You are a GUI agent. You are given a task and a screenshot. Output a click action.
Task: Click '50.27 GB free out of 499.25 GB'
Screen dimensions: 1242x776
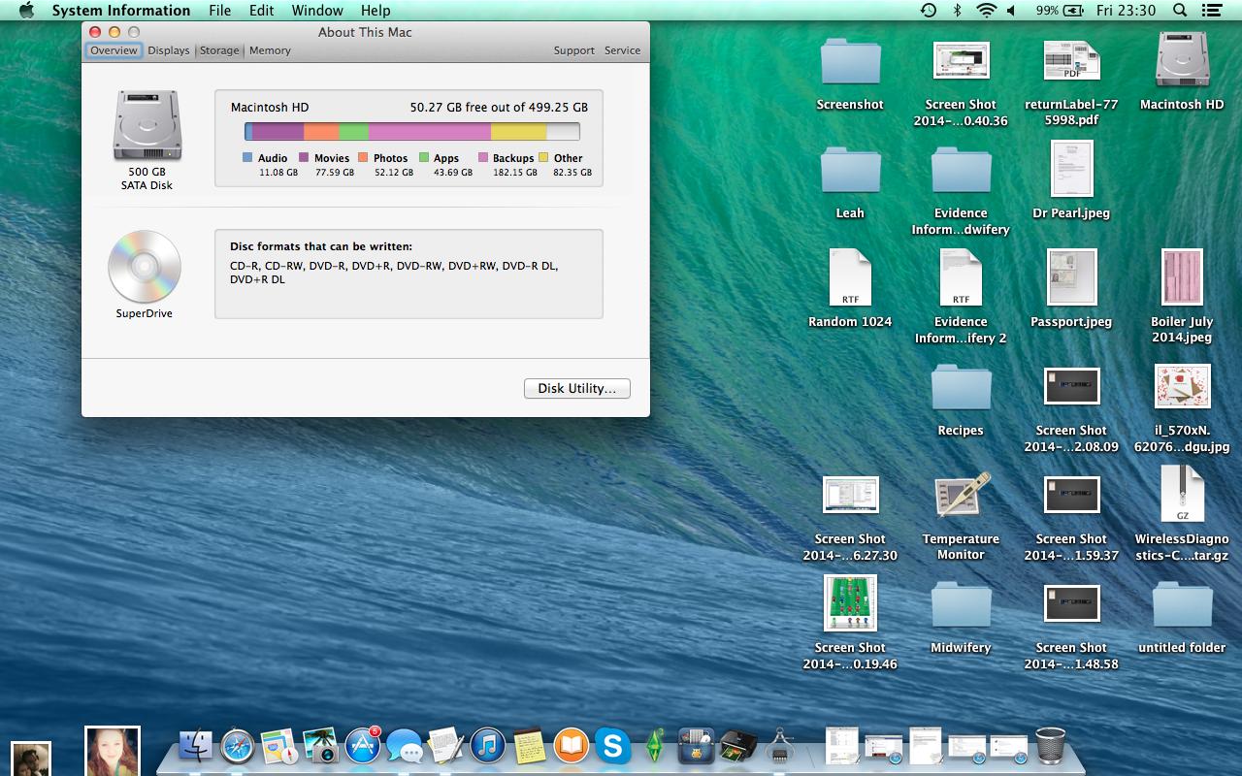(499, 108)
